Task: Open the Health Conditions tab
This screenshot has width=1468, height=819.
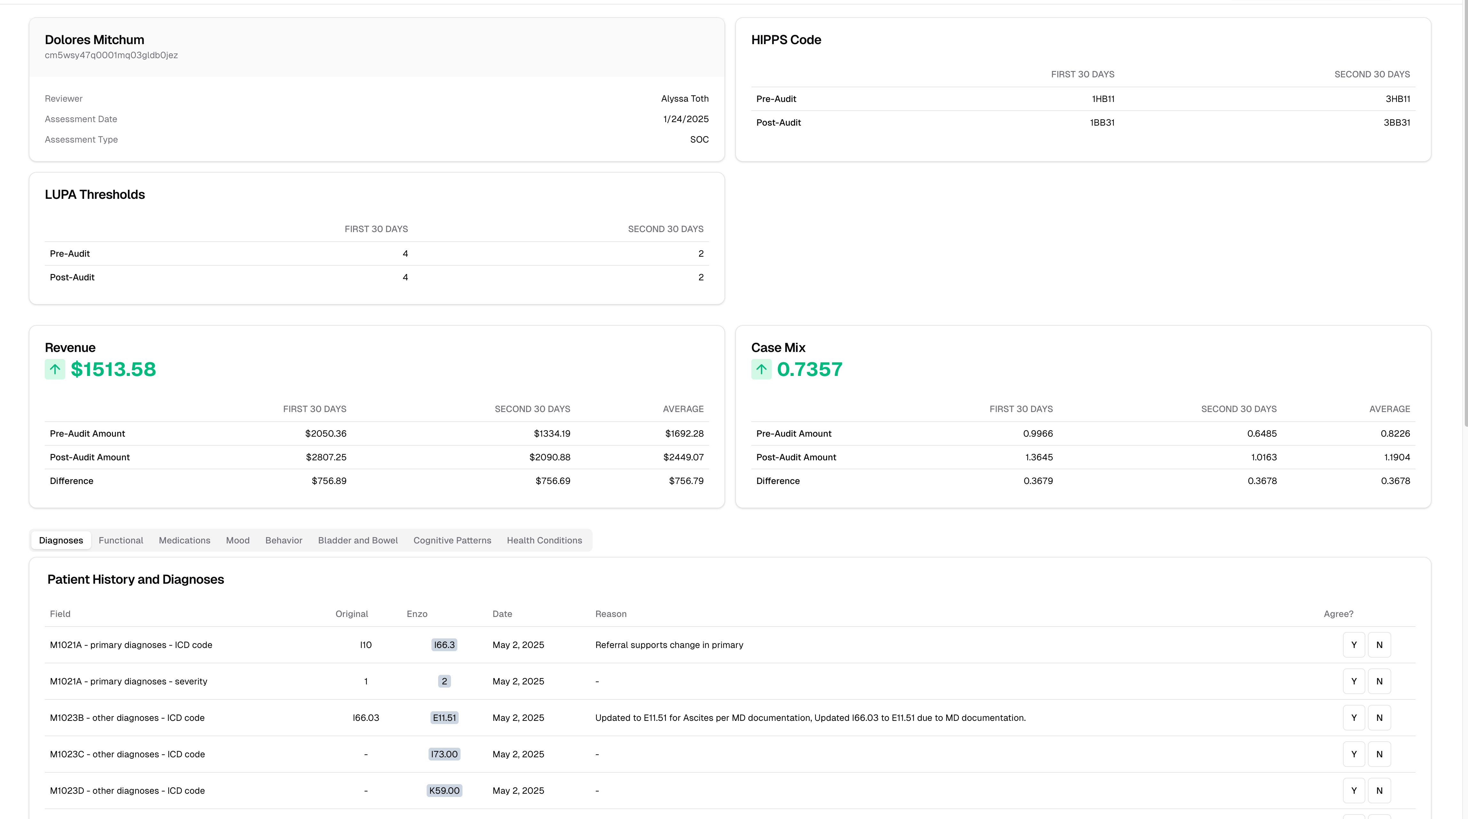Action: [544, 540]
